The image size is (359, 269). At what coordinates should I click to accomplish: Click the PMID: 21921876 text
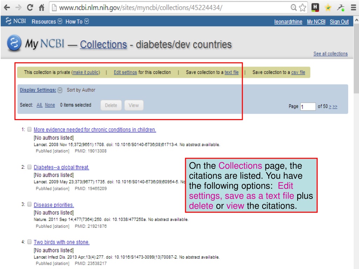[91, 226]
